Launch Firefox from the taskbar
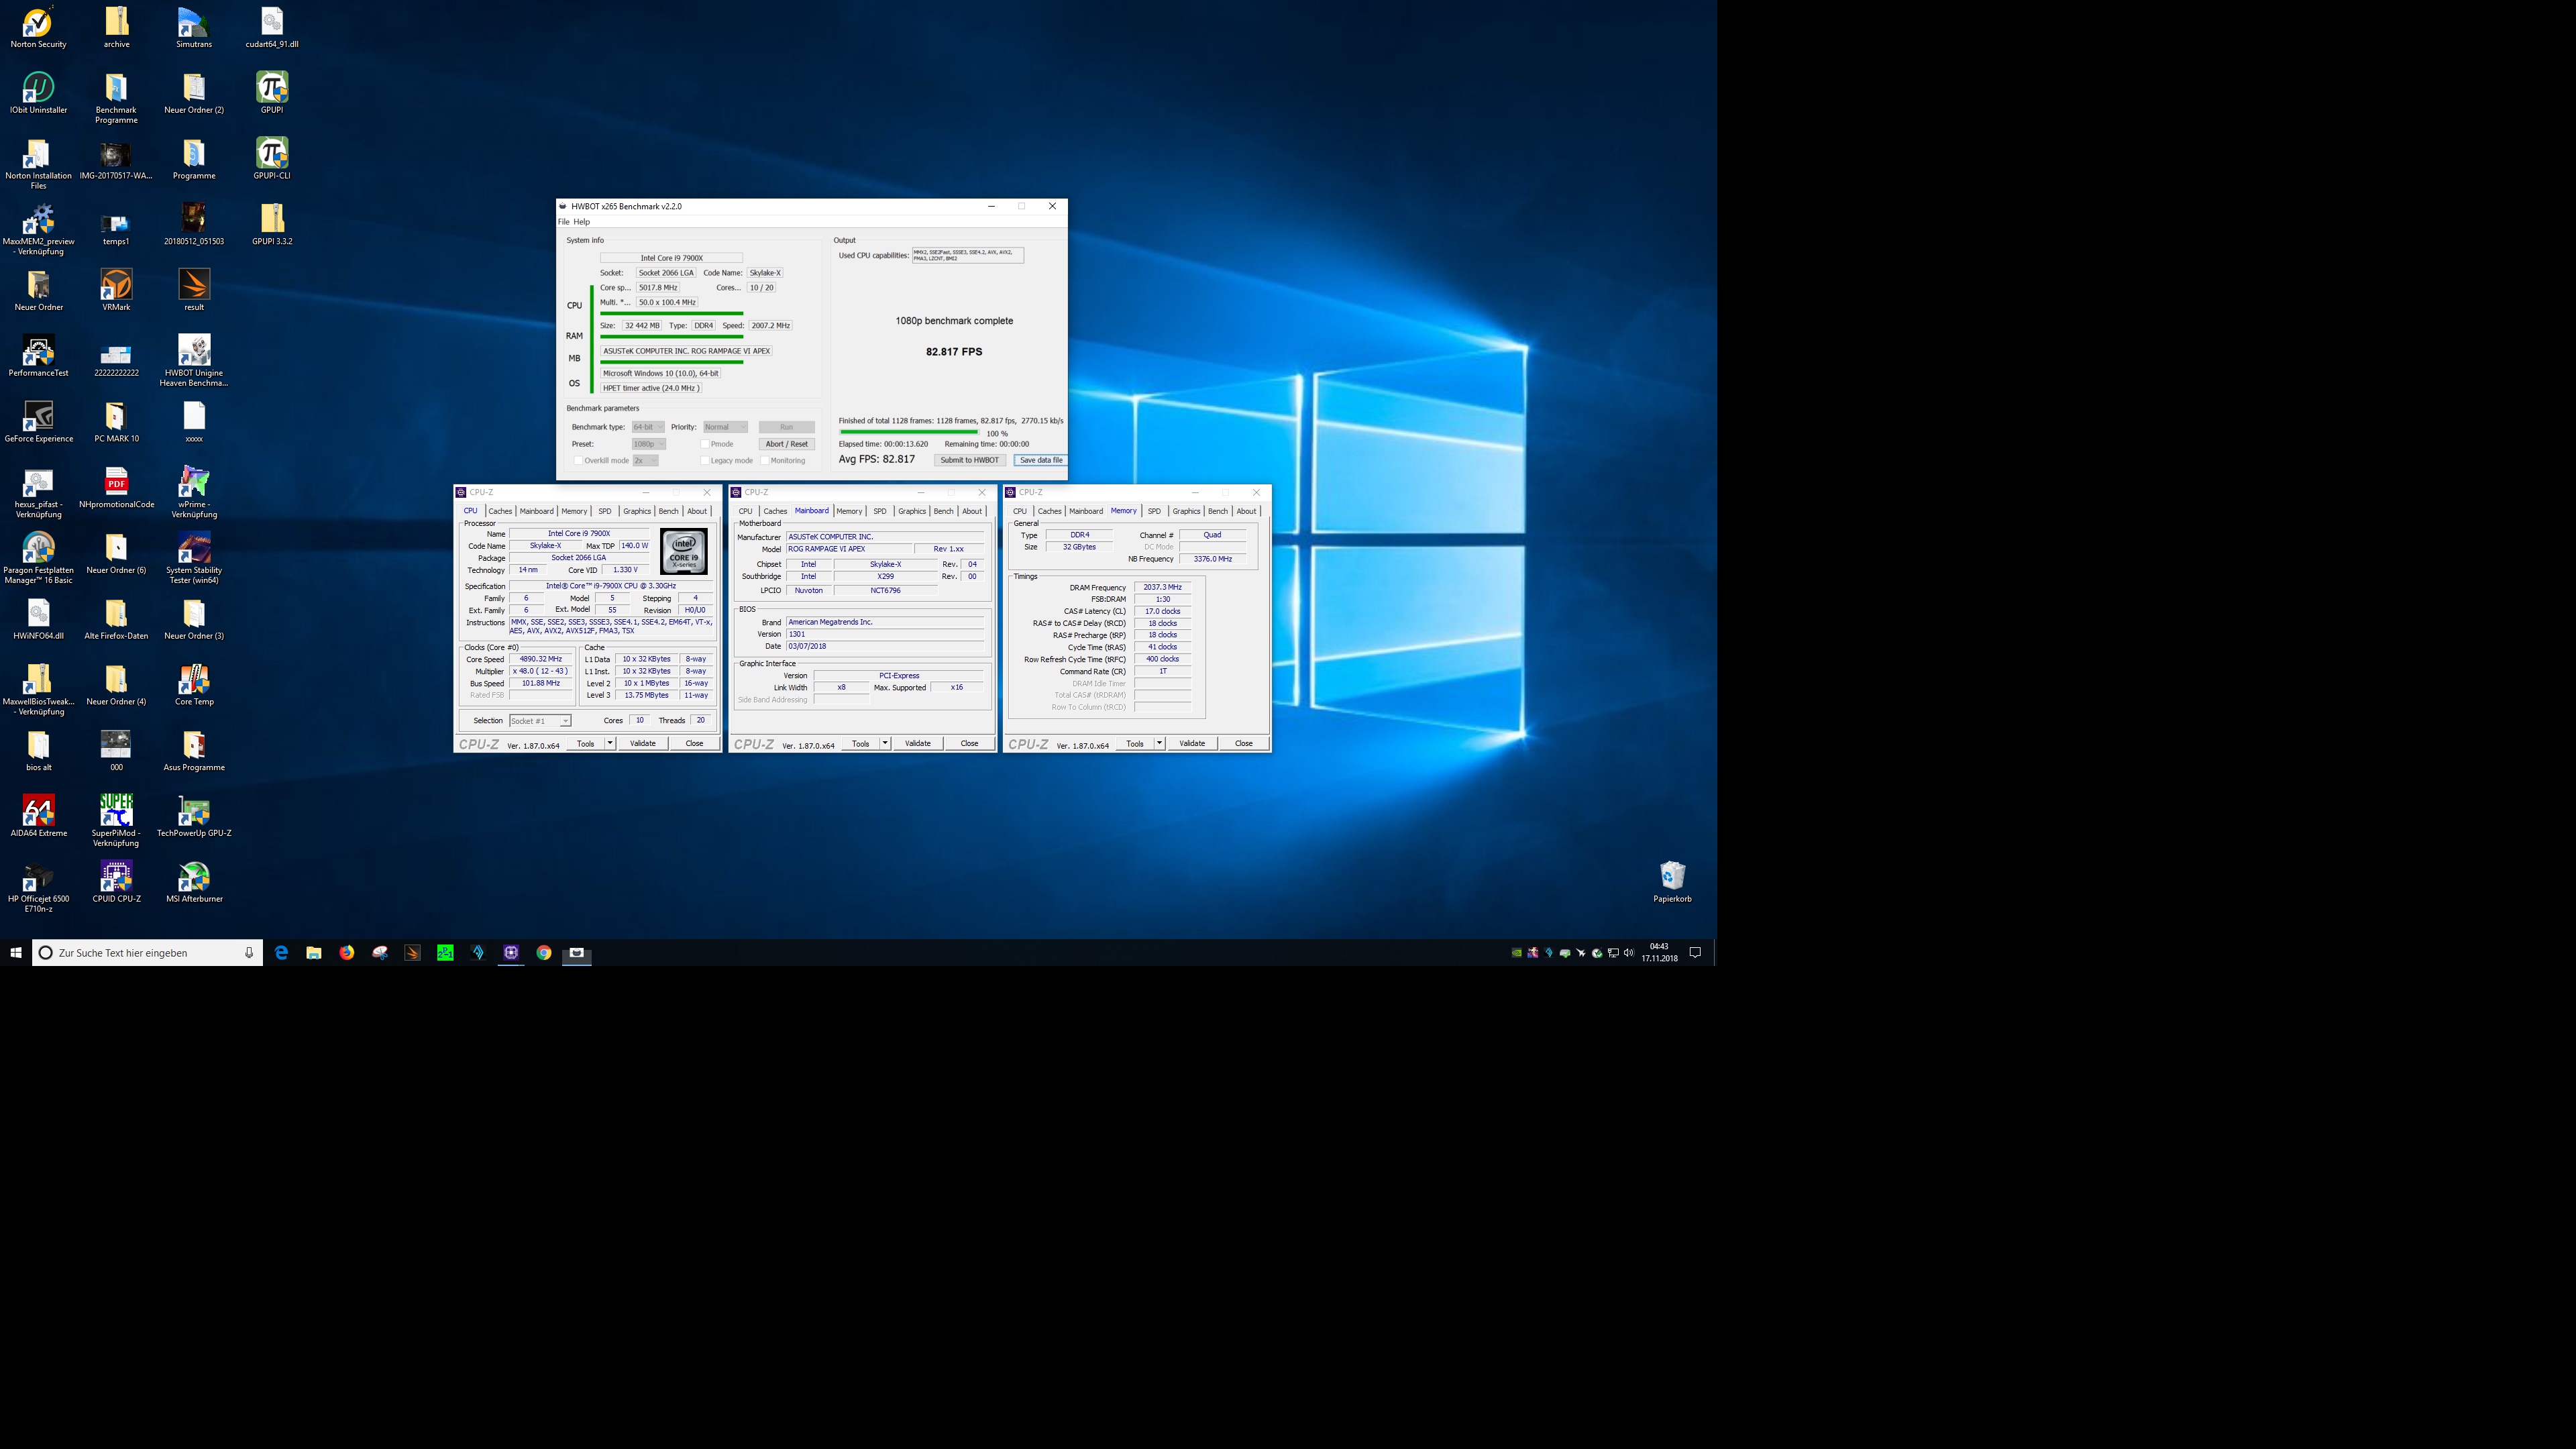 click(x=347, y=953)
